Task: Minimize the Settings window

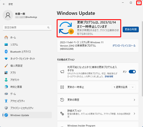Action: pos(123,3)
